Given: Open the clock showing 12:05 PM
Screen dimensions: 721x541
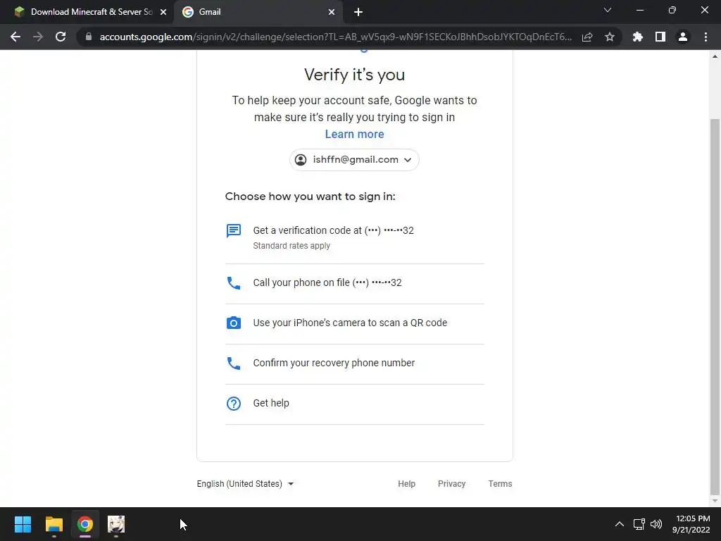Looking at the screenshot, I should (x=691, y=524).
